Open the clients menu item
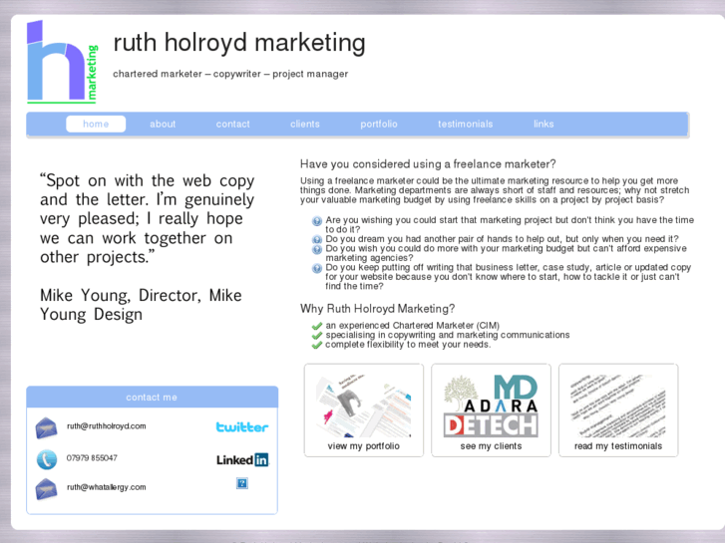 coord(305,124)
